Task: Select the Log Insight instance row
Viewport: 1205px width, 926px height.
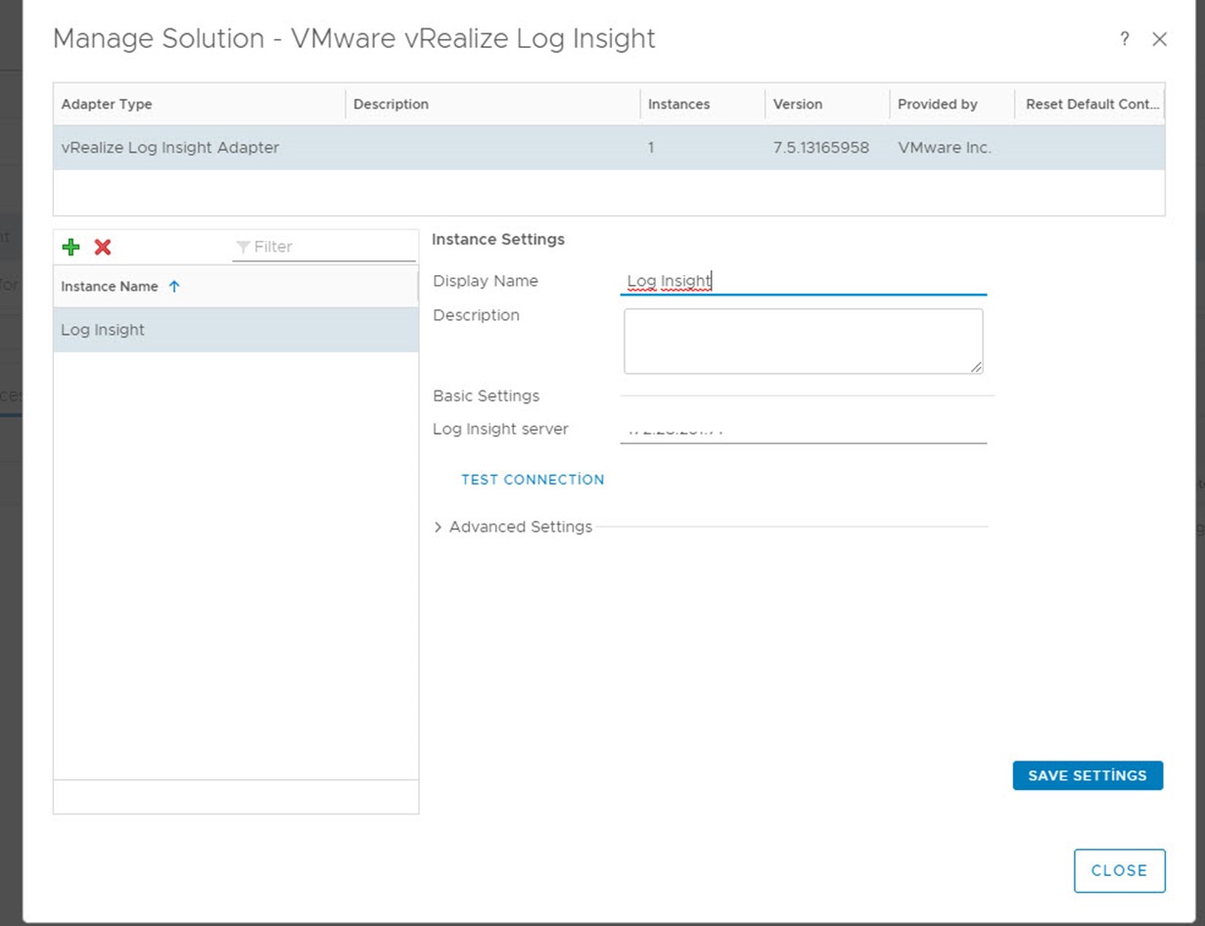Action: [x=236, y=330]
